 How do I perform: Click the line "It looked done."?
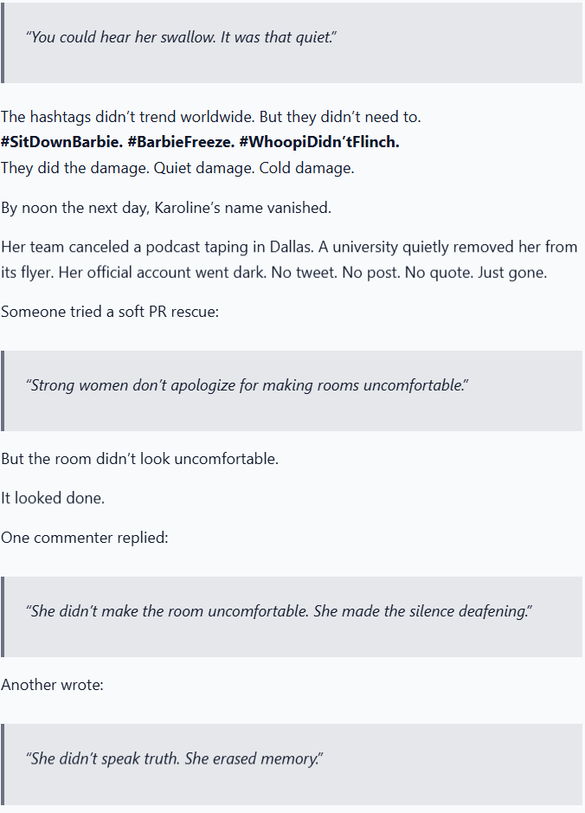coord(53,498)
